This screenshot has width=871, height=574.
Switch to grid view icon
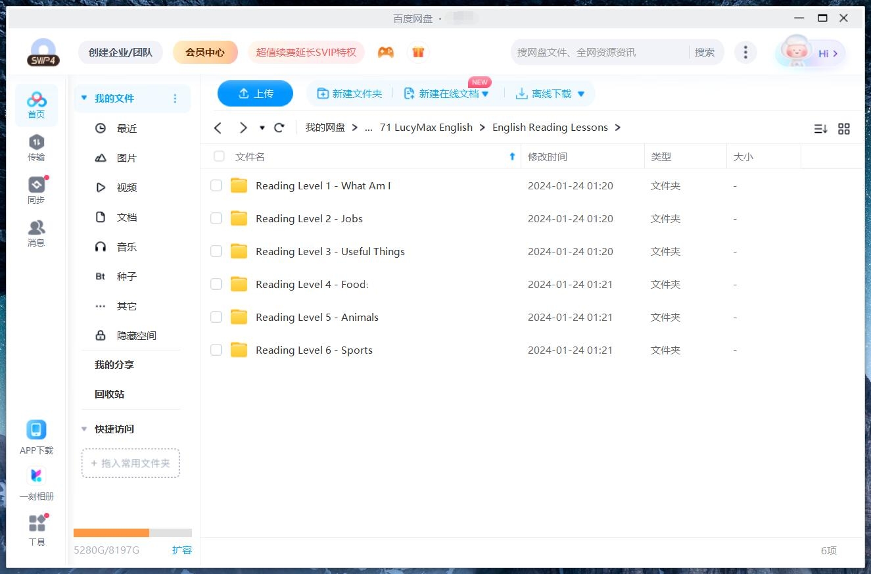coord(844,129)
